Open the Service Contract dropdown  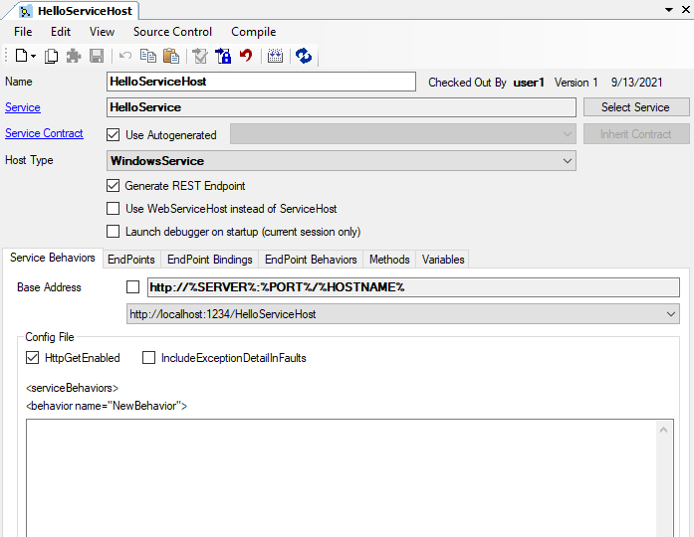[x=403, y=134]
